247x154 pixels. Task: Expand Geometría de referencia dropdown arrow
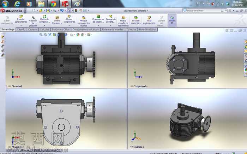point(110,25)
